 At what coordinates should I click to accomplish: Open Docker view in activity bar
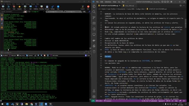click(94, 40)
